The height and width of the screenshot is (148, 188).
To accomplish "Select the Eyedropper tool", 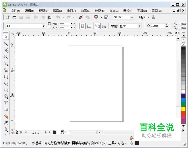I will click(6, 123).
